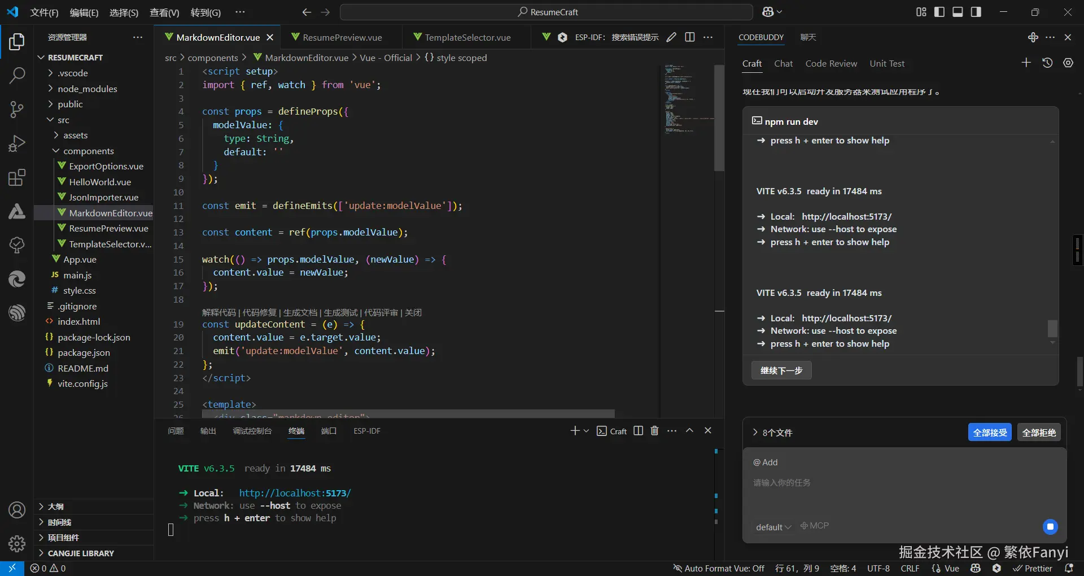Image resolution: width=1084 pixels, height=576 pixels.
Task: Open the Extensions view
Action: coord(17,178)
